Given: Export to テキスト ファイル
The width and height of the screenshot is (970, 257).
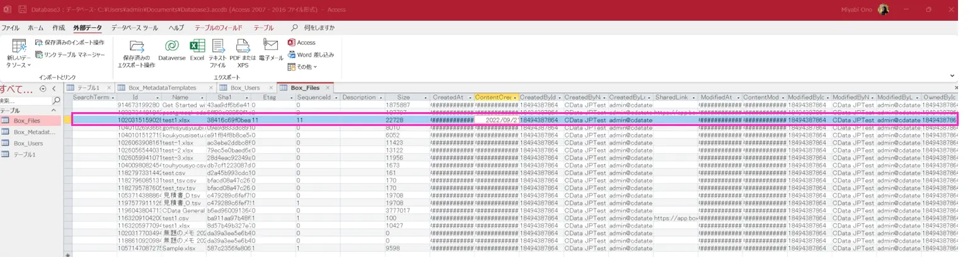Looking at the screenshot, I should click(x=218, y=53).
